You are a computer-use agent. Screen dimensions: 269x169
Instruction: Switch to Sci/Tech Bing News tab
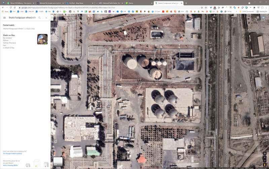[80, 3]
